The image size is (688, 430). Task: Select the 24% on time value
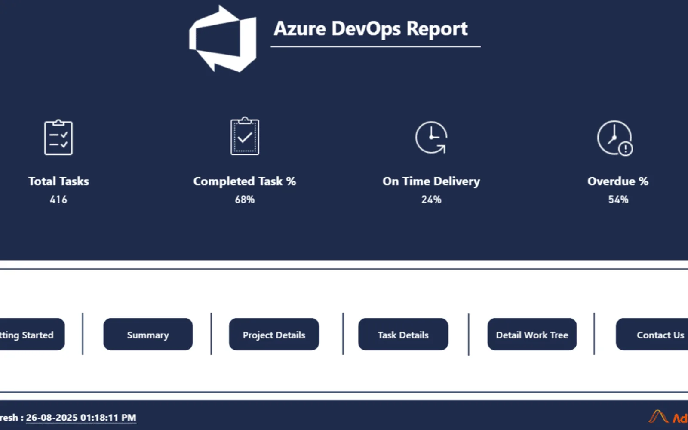(431, 200)
